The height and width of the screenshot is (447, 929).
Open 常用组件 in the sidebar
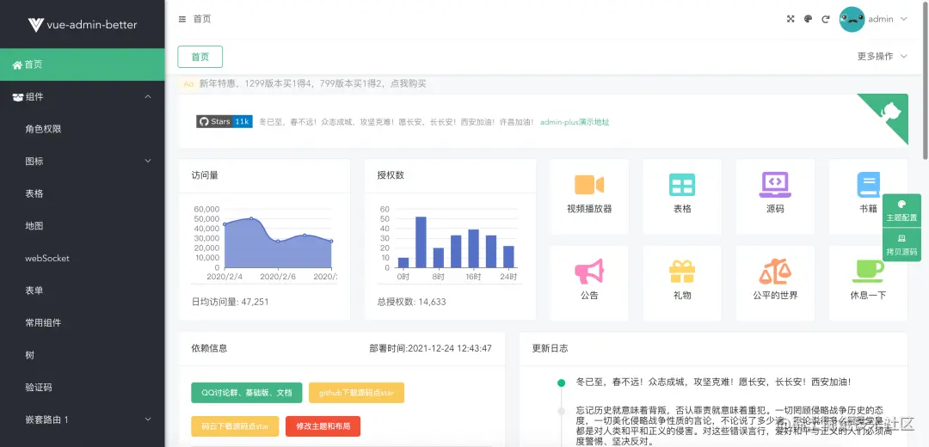(x=83, y=322)
